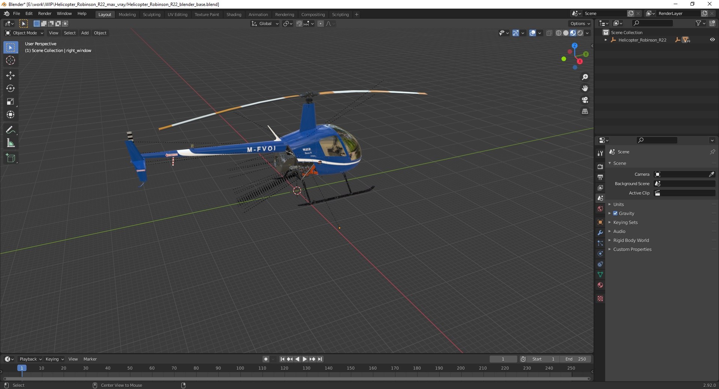Expand Helicopter_Robinson_R22 in outliner
The height and width of the screenshot is (389, 719).
click(x=606, y=40)
